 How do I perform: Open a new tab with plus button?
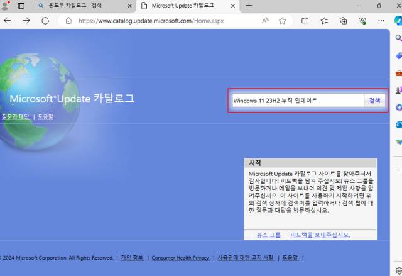[249, 6]
